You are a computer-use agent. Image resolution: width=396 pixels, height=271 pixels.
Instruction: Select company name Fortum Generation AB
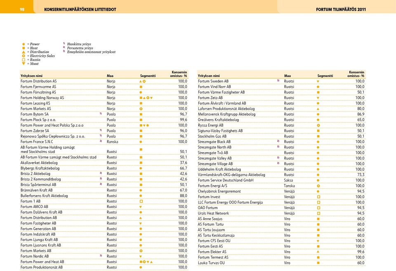[38, 229]
